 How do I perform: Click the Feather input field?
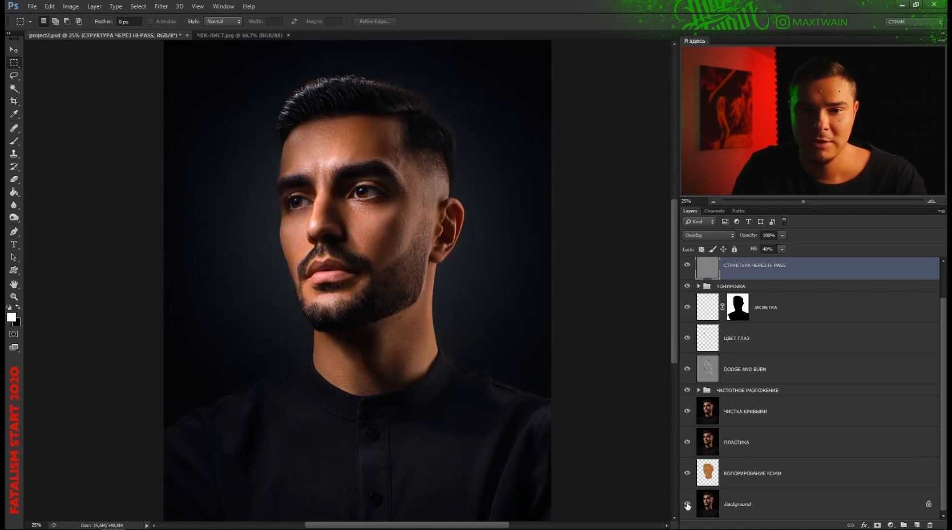click(x=128, y=22)
